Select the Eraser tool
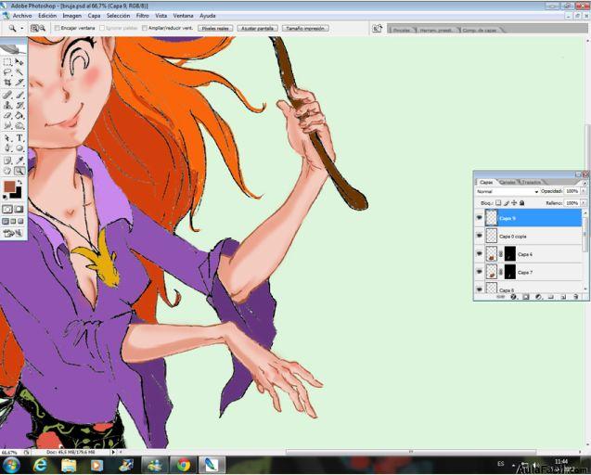 point(7,115)
